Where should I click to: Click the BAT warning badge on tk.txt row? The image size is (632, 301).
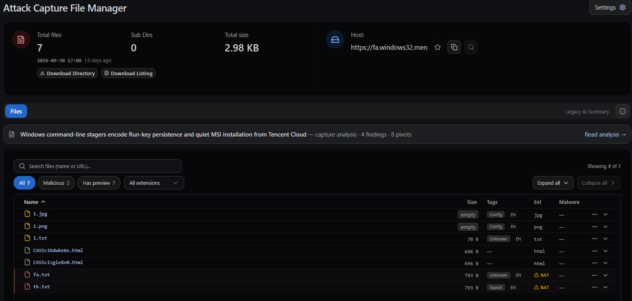point(541,287)
